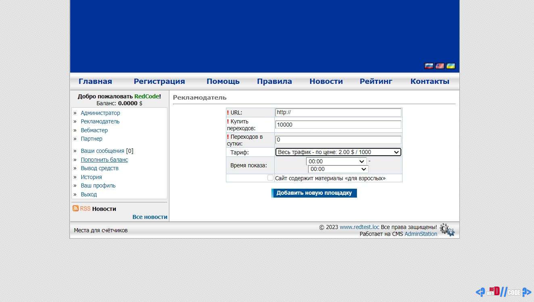Viewport: 534px width, 302px height.
Task: Click the RSS feed icon
Action: [x=75, y=208]
